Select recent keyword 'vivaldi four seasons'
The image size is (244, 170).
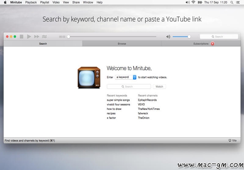click(x=118, y=105)
